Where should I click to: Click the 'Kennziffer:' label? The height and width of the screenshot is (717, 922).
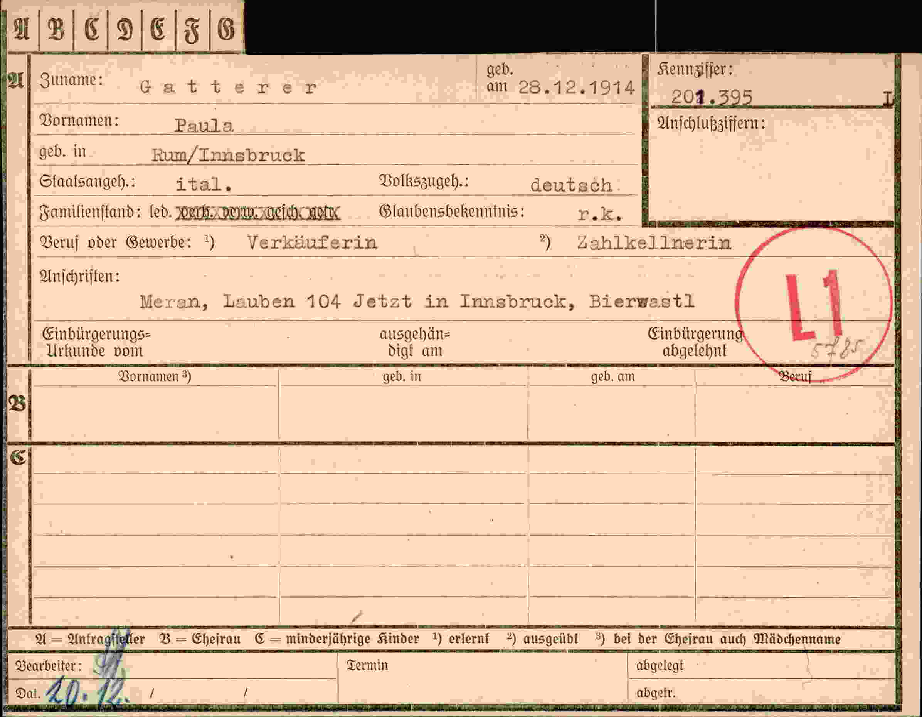(x=695, y=69)
